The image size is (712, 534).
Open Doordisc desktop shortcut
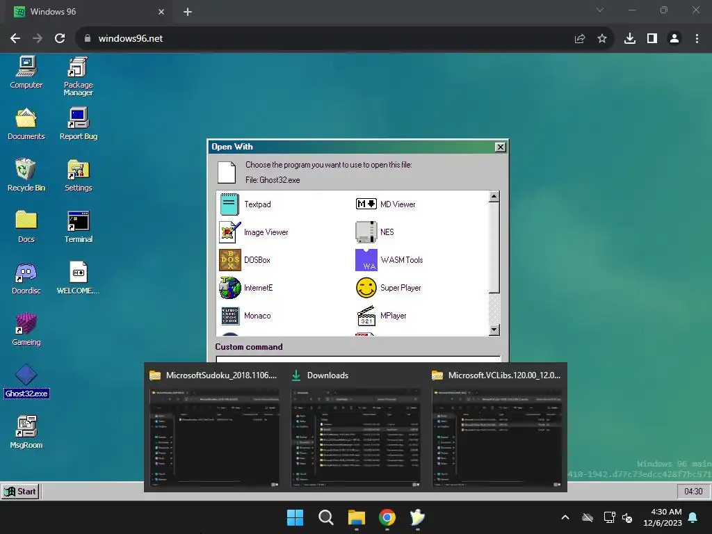[x=26, y=278]
